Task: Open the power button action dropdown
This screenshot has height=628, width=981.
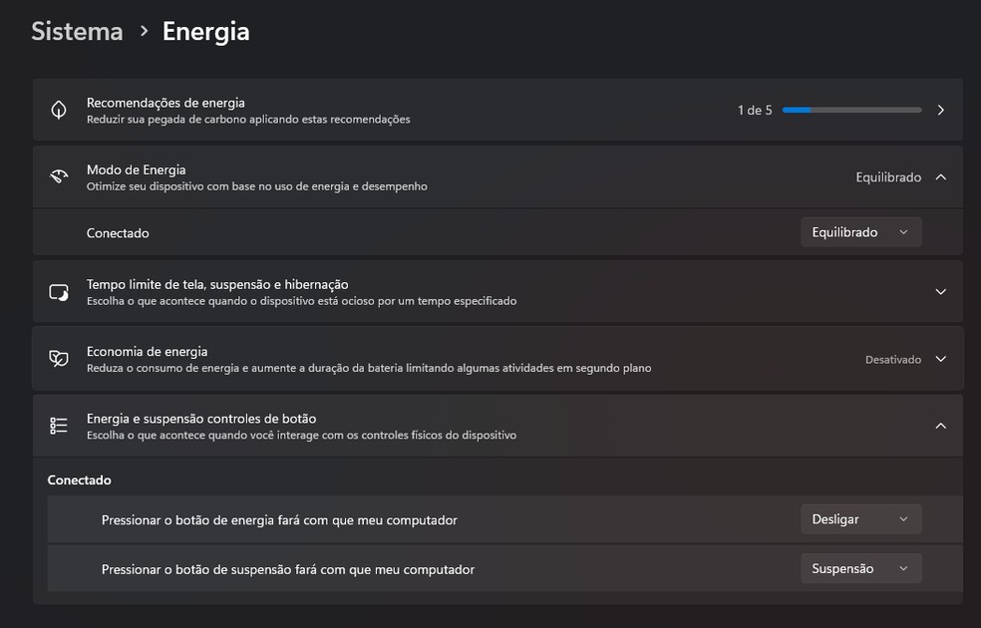Action: [x=861, y=518]
